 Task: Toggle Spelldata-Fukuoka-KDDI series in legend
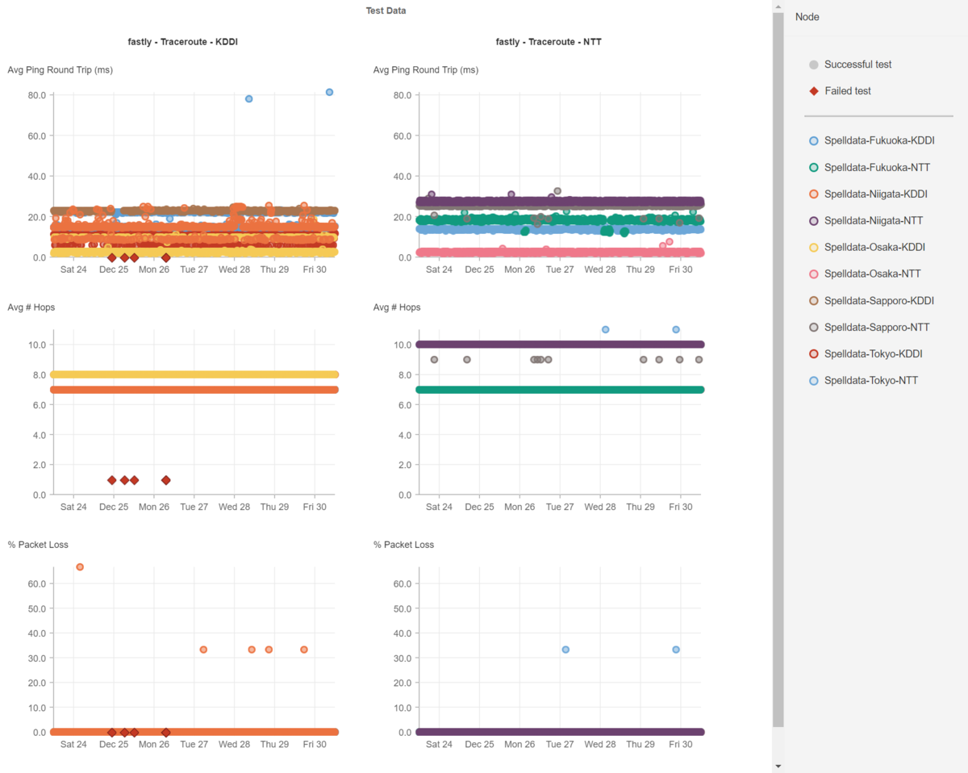[x=871, y=141]
